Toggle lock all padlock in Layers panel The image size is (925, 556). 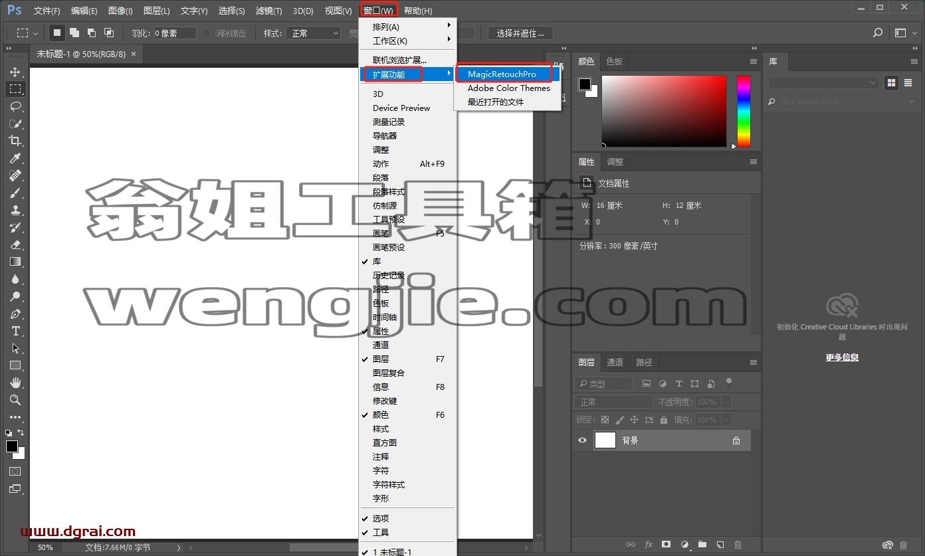point(663,420)
